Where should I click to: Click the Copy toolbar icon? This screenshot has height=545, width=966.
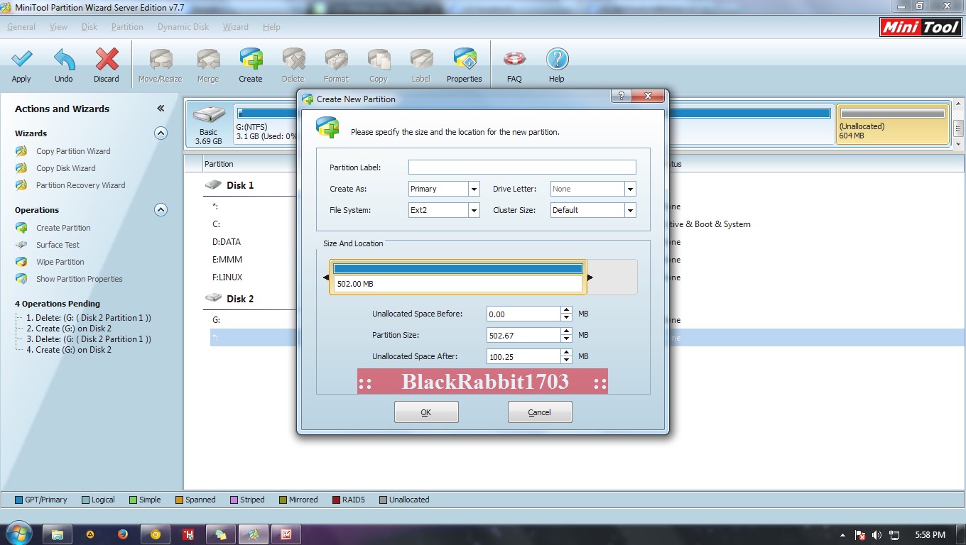(x=379, y=60)
